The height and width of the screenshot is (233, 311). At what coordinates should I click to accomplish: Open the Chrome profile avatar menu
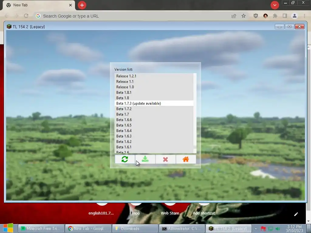pos(295,16)
